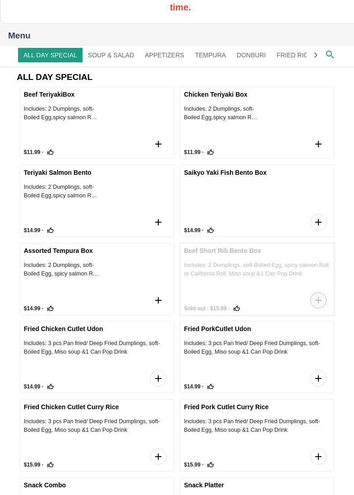The image size is (354, 495).
Task: Open the Snack Combo item card
Action: [97, 486]
